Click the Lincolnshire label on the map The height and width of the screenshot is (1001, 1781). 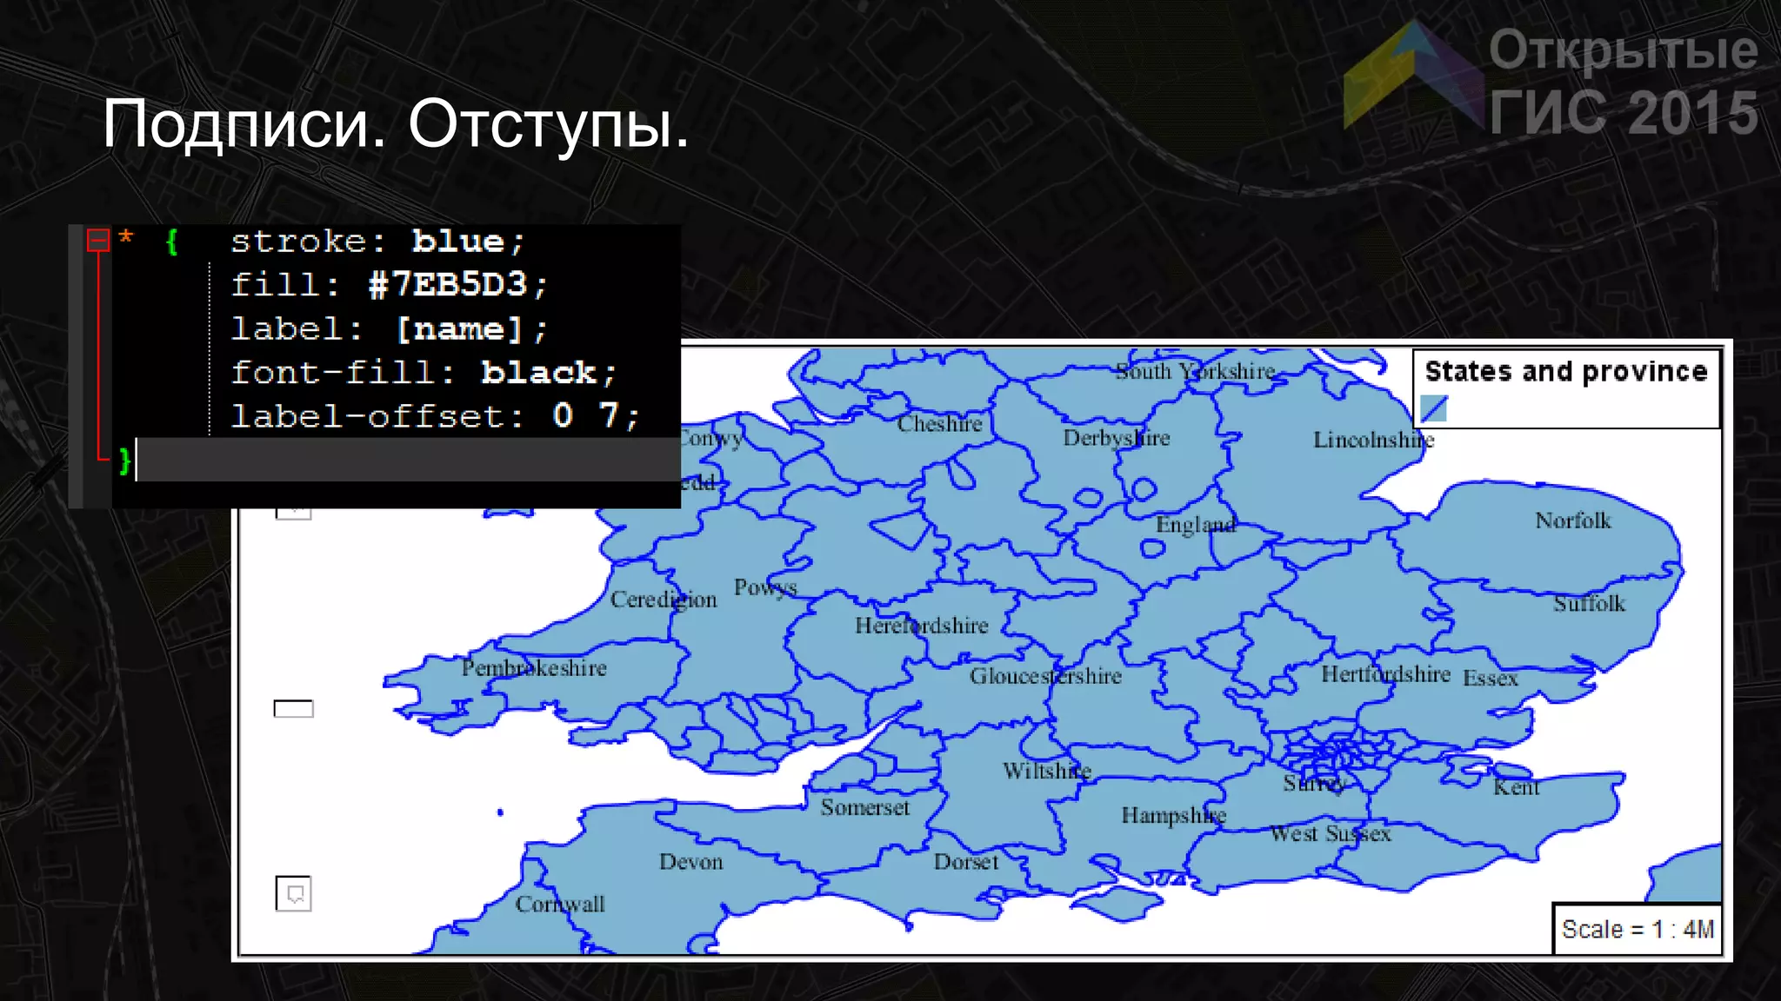click(x=1373, y=440)
